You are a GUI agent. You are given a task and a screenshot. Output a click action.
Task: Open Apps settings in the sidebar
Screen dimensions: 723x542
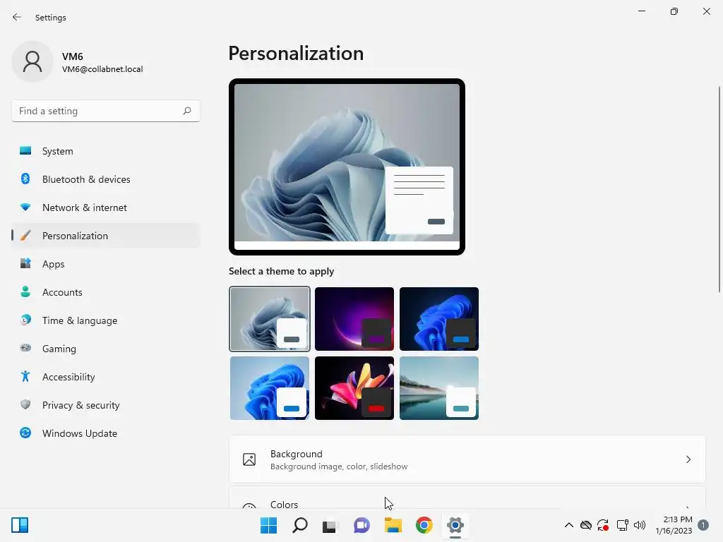click(x=106, y=264)
